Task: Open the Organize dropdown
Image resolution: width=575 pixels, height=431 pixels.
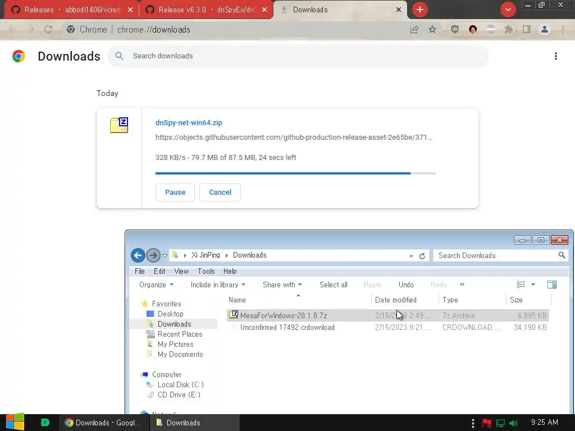Action: (x=156, y=285)
